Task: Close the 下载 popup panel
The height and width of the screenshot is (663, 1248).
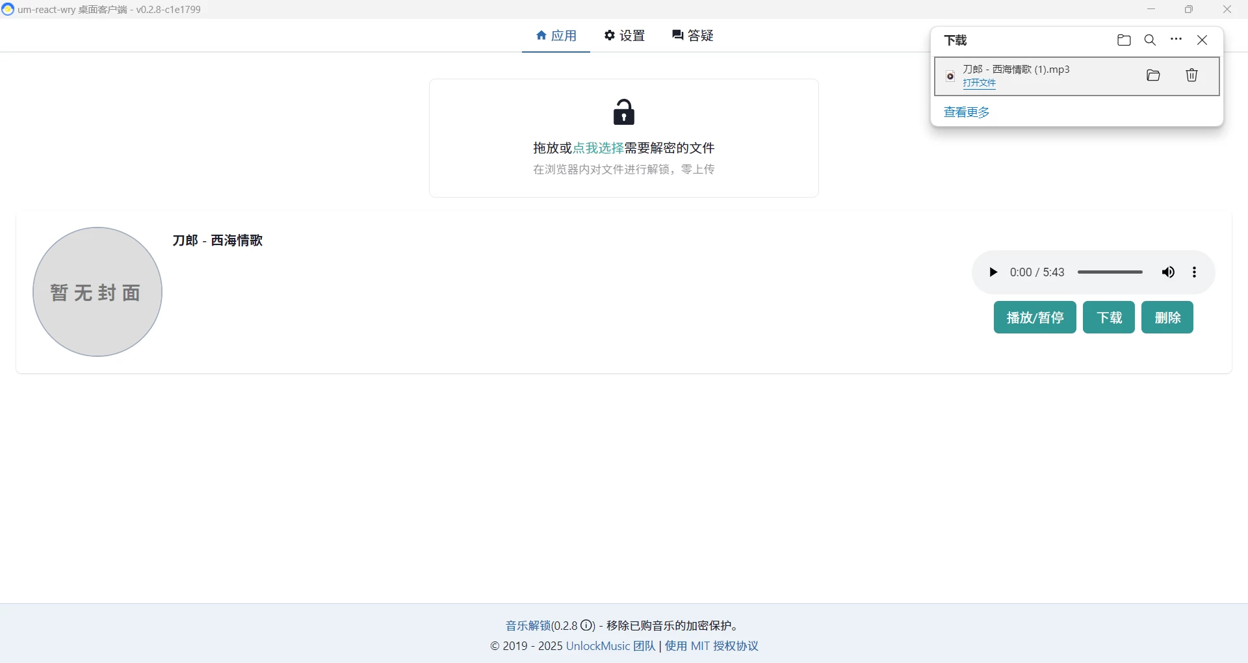Action: [1202, 40]
